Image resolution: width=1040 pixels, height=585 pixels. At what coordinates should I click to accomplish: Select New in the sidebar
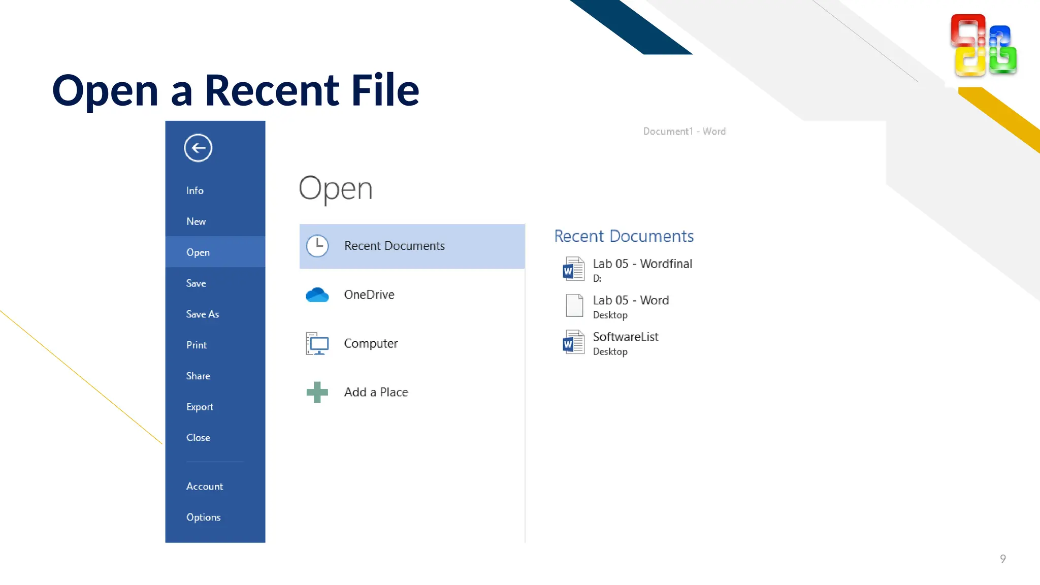pos(196,221)
